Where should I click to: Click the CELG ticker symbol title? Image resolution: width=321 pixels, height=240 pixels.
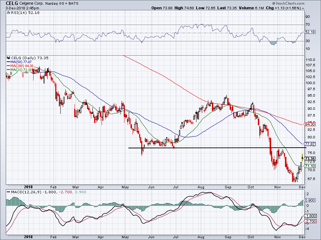pyautogui.click(x=12, y=3)
